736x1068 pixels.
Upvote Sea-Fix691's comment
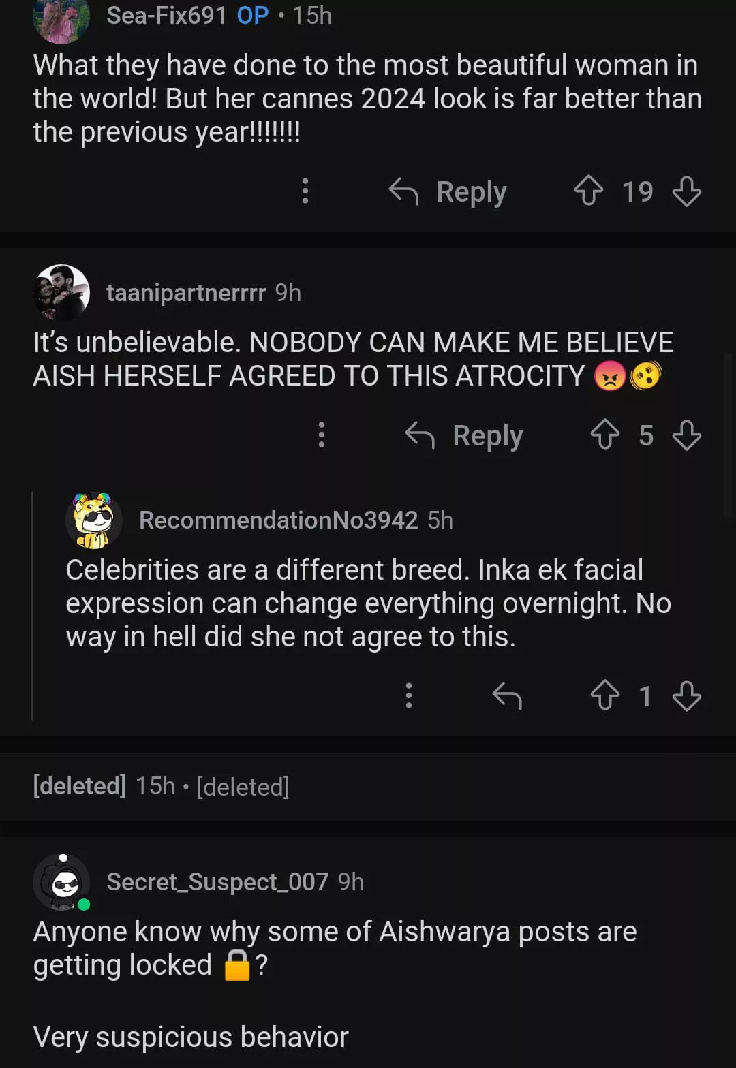(x=589, y=191)
